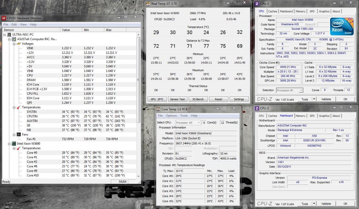Click OK in lower CPU-Z window
The image size is (359, 209).
coord(345,204)
